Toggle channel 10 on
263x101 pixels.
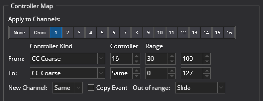pyautogui.click(x=160, y=32)
